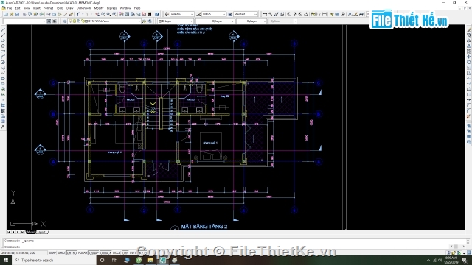Toggle SNAP mode in status bar
This screenshot has width=472, height=265.
point(52,253)
